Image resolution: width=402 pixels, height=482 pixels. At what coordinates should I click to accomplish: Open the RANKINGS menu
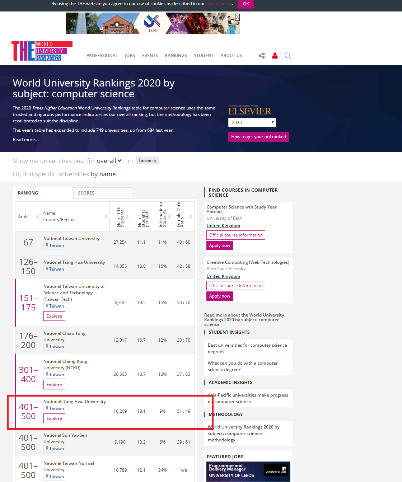(x=176, y=56)
